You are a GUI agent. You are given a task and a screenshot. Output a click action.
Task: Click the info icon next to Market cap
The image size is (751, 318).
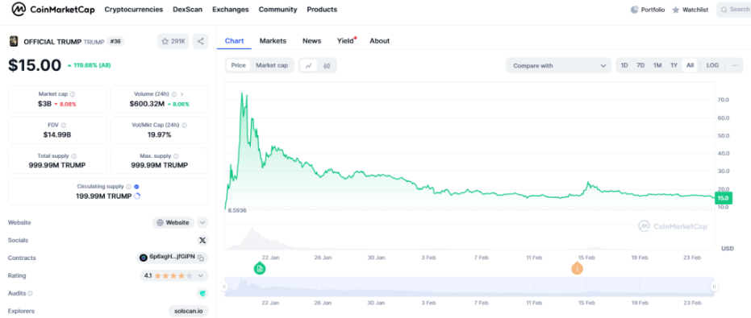click(73, 94)
